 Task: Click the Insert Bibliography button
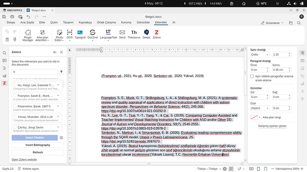(38, 145)
